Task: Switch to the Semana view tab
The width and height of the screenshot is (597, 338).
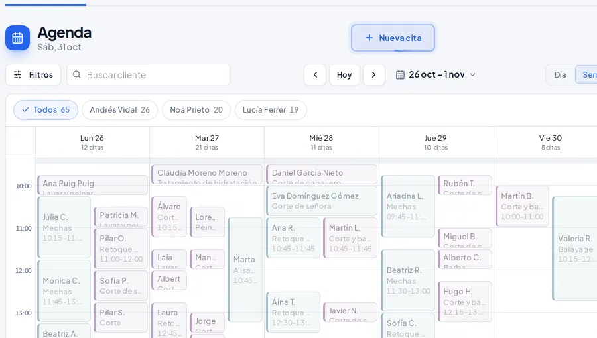Action: [x=586, y=74]
